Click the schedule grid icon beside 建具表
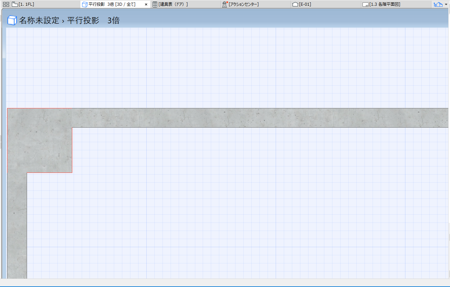Screen dimensions: 450x287 (155, 4)
